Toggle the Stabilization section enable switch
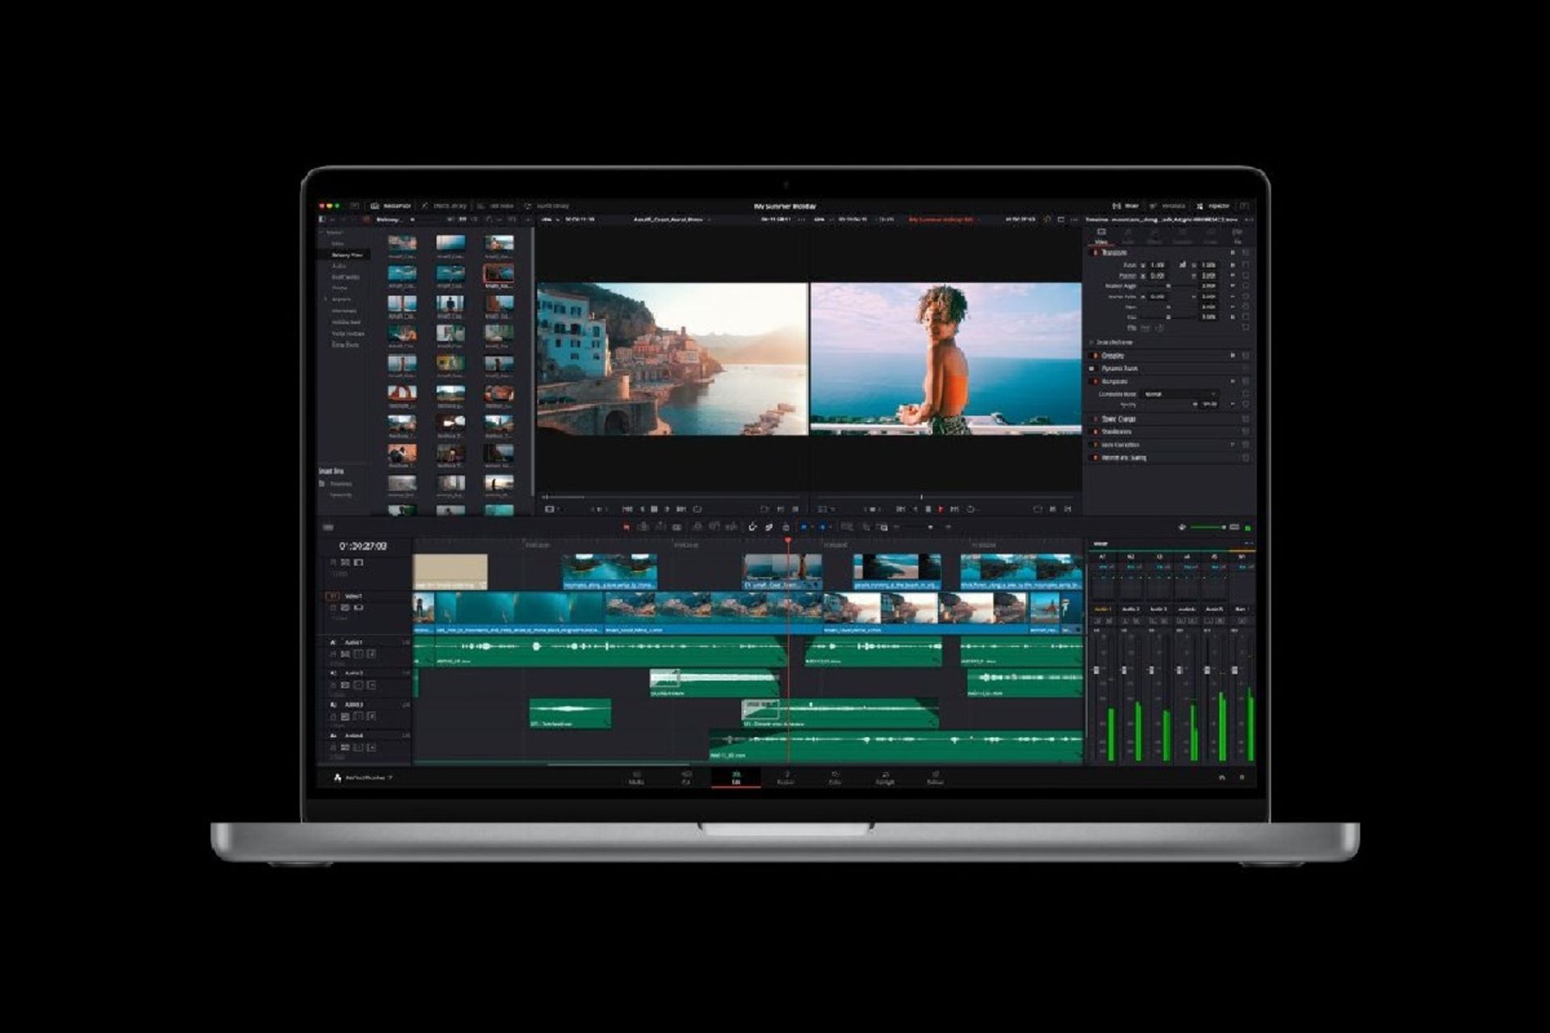The width and height of the screenshot is (1550, 1033). [x=1095, y=432]
